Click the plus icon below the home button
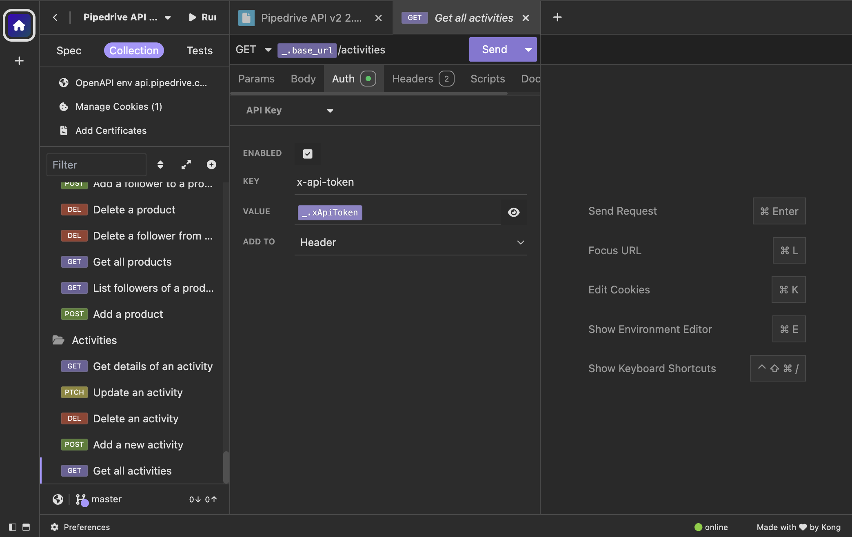 tap(19, 61)
